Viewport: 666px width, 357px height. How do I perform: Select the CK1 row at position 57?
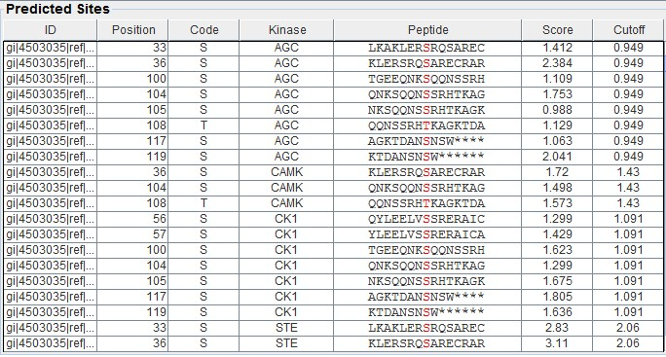click(333, 234)
